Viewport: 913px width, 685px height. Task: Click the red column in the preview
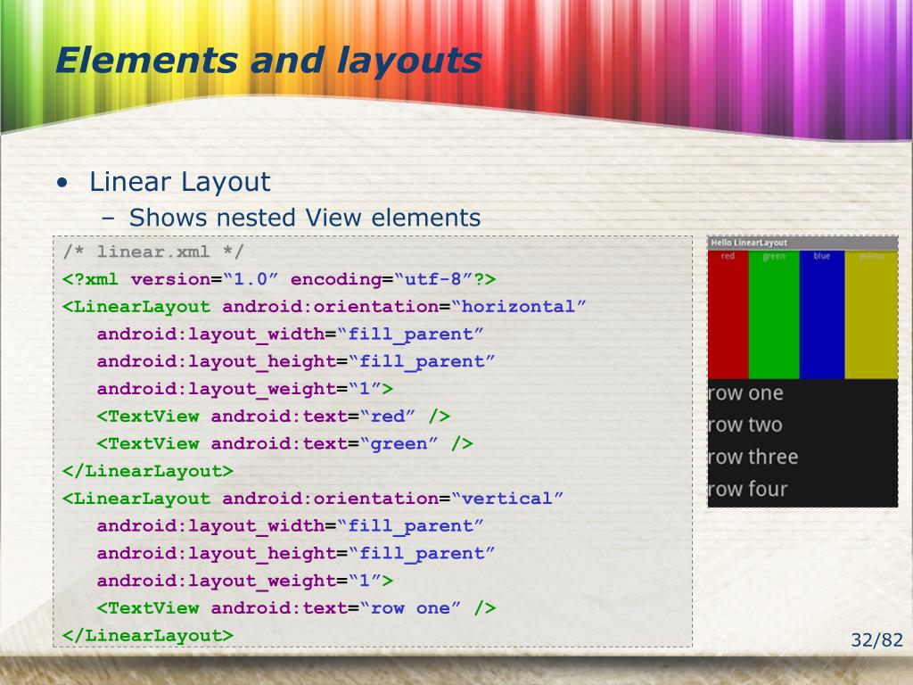coord(728,315)
